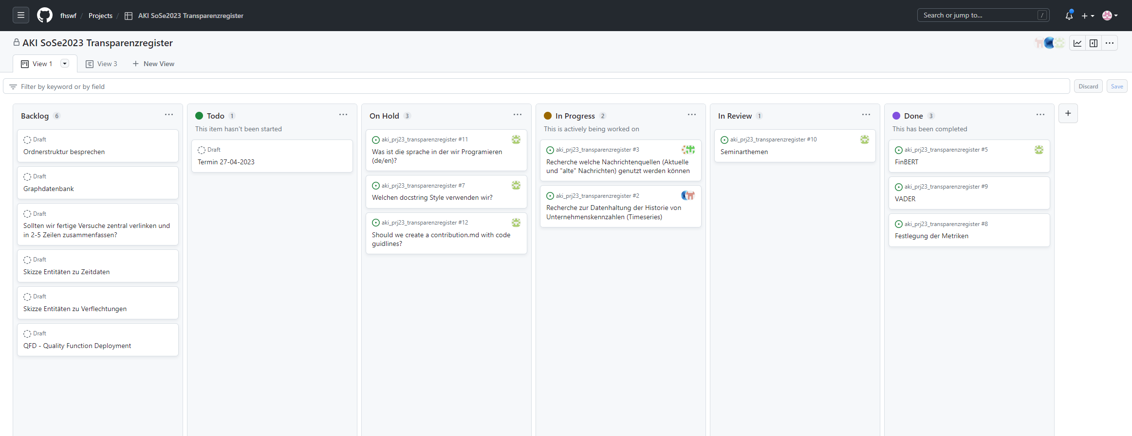Toggle the project details side panel icon
The width and height of the screenshot is (1132, 436).
(1094, 43)
